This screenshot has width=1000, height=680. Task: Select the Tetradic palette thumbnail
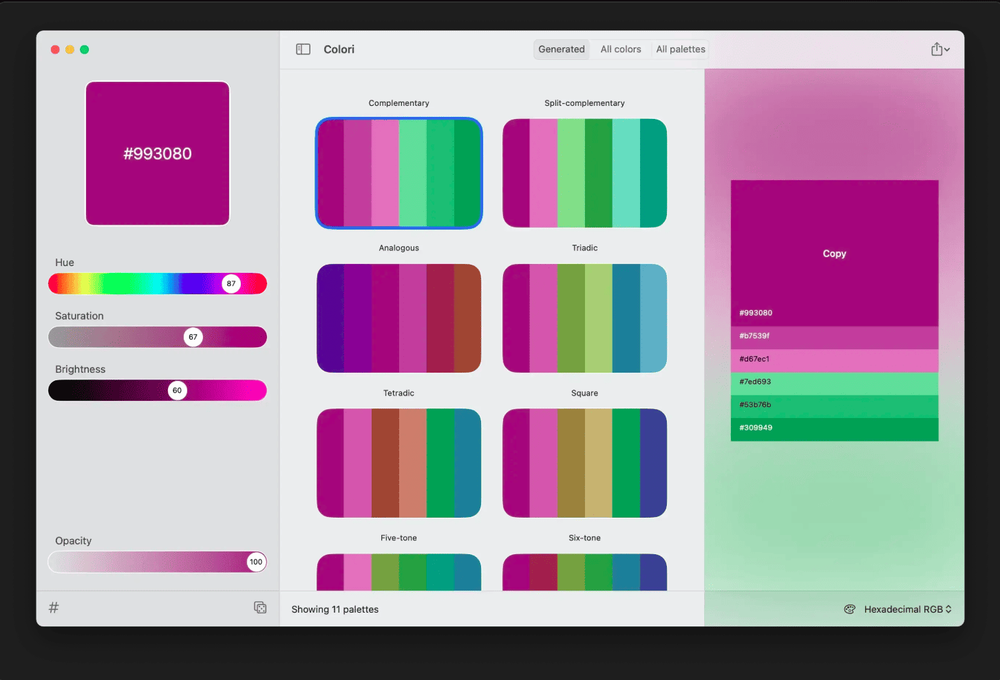coord(399,463)
